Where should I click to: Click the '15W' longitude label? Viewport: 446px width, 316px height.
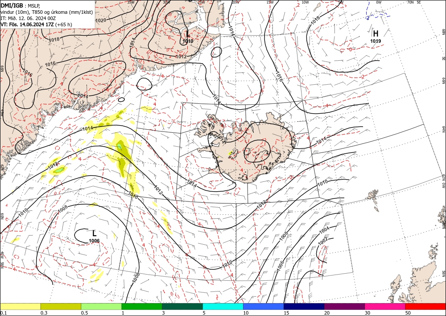270,2
